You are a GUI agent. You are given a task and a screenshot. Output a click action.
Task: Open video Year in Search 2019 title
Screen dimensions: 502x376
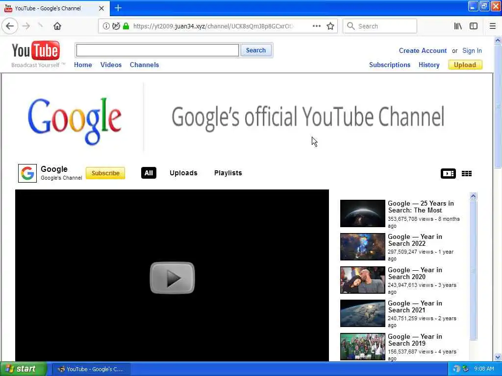[x=415, y=340]
